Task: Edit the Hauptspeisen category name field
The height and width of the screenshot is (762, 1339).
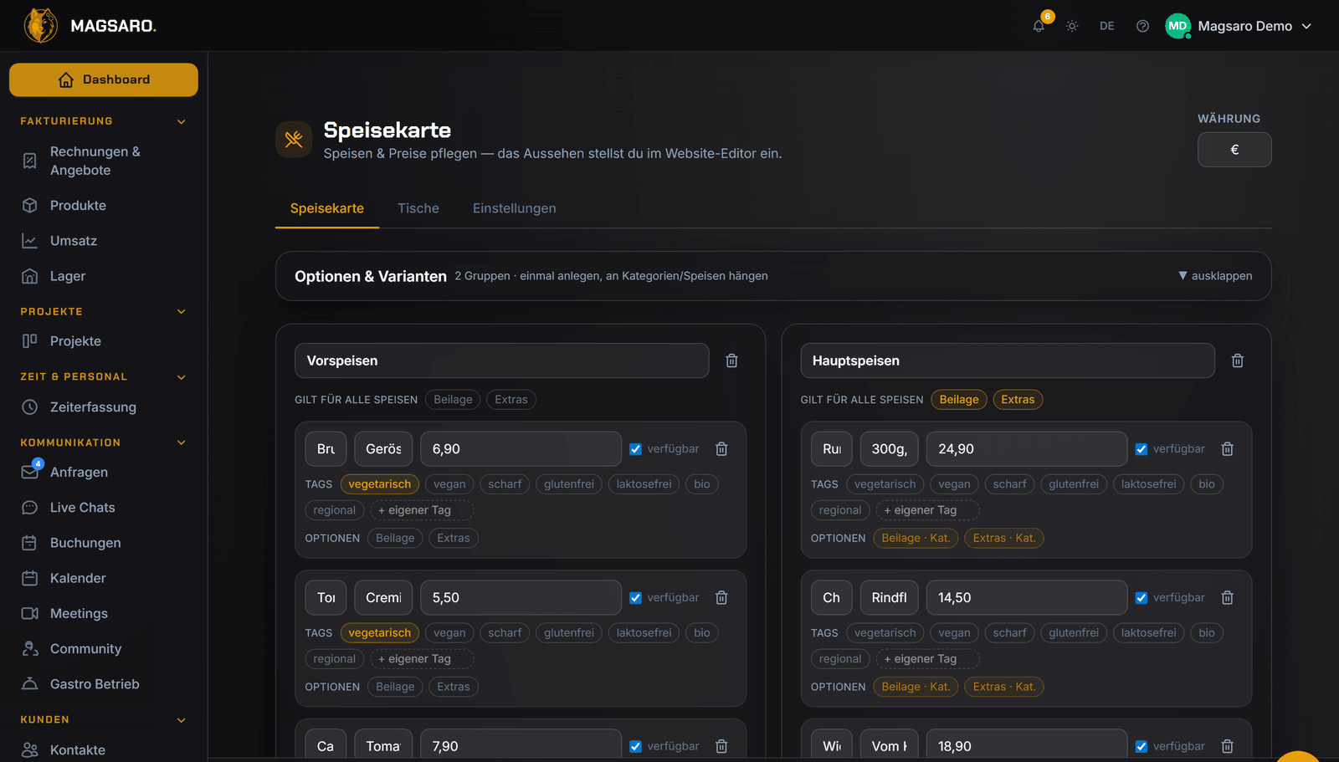Action: (1008, 361)
